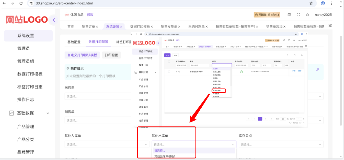The width and height of the screenshot is (344, 160).
Task: Open the browser three-dot menu
Action: pos(331,3)
